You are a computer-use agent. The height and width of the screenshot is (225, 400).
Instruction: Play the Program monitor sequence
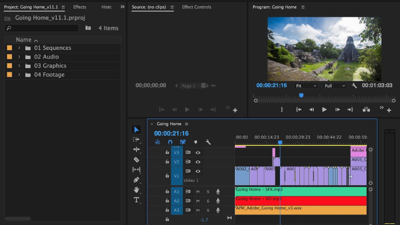[x=324, y=109]
